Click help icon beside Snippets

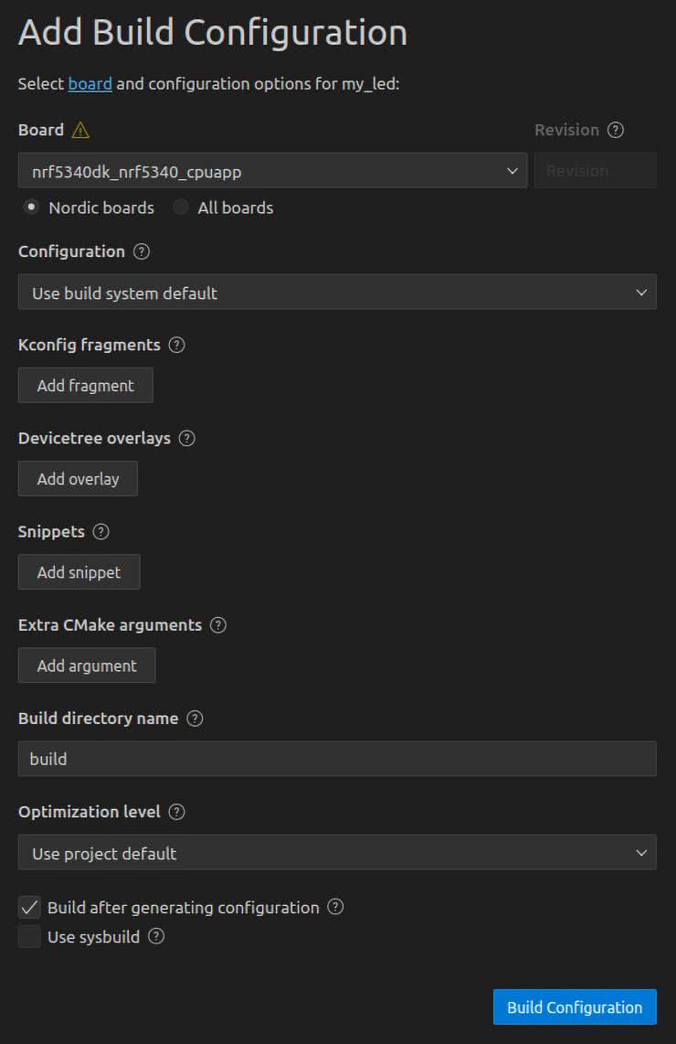coord(101,531)
